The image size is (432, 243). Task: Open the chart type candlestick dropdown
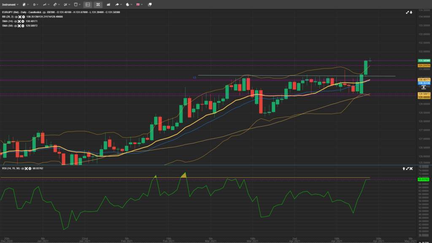25,4
